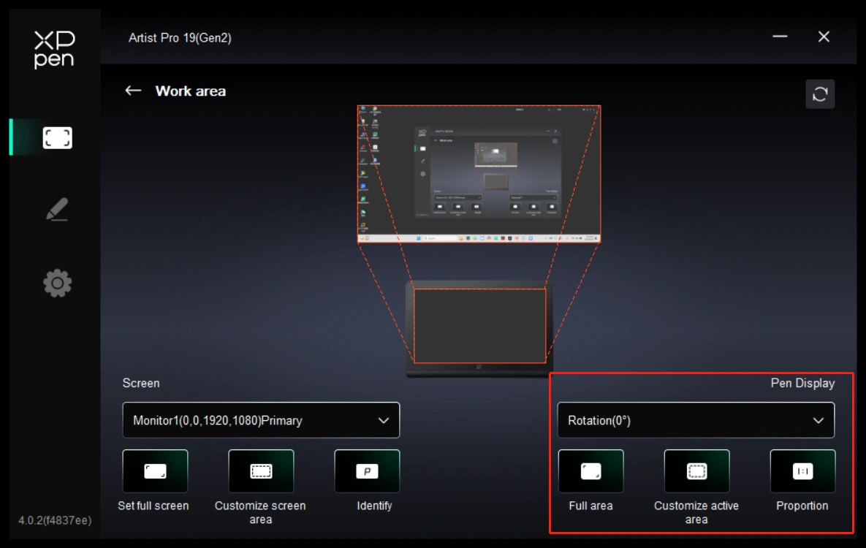866x548 pixels.
Task: Click the Set full screen icon
Action: pos(155,471)
